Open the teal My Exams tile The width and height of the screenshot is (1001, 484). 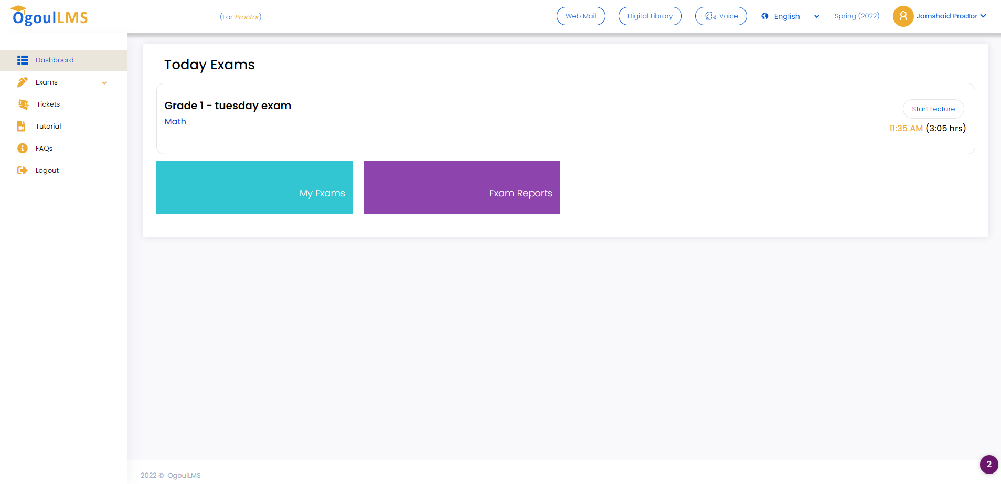click(x=254, y=187)
